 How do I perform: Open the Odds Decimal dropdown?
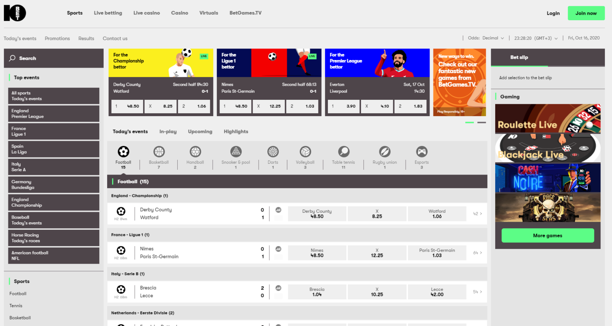(486, 38)
